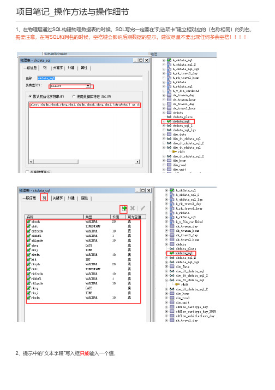Image resolution: width=275 pixels, height=390 pixels.
Task: Click the 名称 column header in the list
Action: point(55,217)
